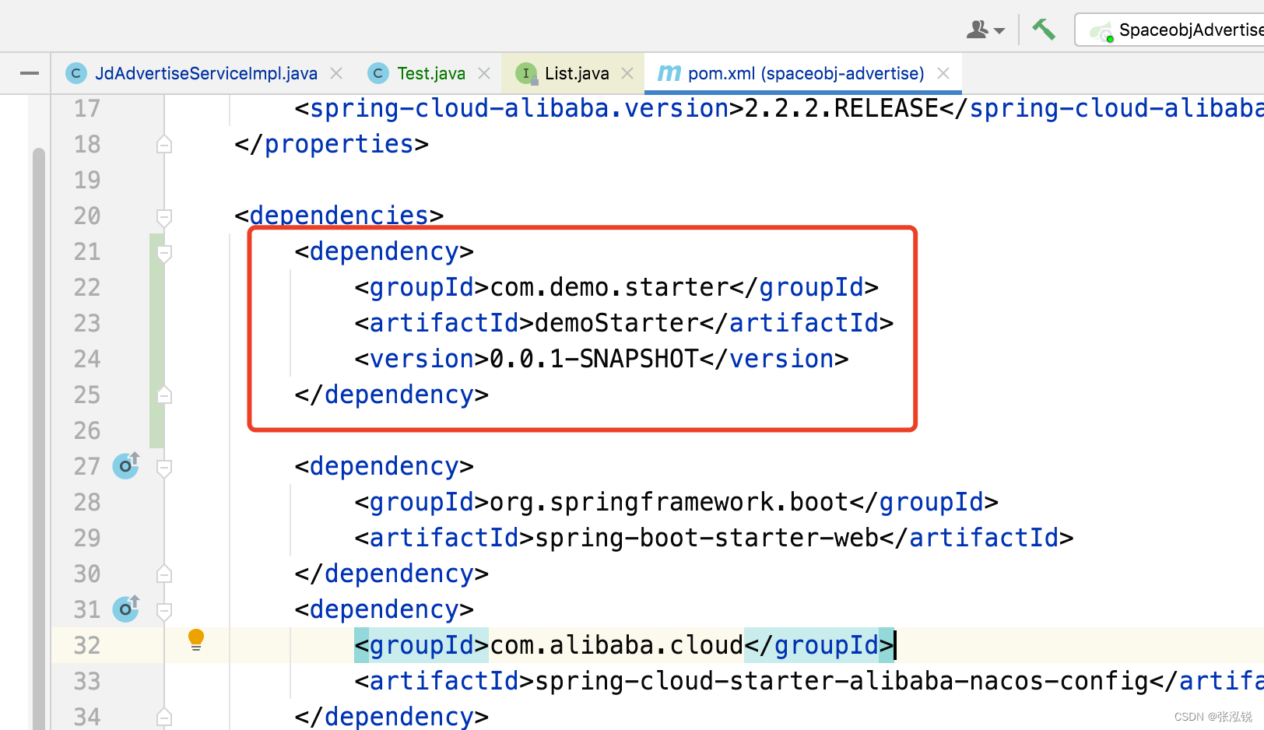Viewport: 1264px width, 730px height.
Task: Click the yellow lightbulb intention icon at line 32
Action: pos(196,640)
